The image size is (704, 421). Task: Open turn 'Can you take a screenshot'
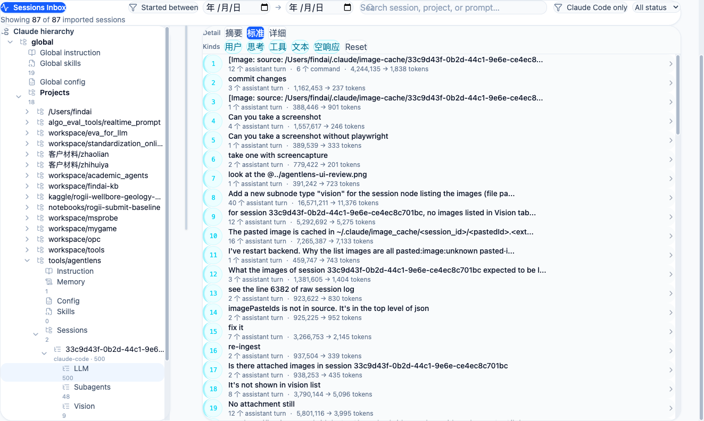click(438, 121)
